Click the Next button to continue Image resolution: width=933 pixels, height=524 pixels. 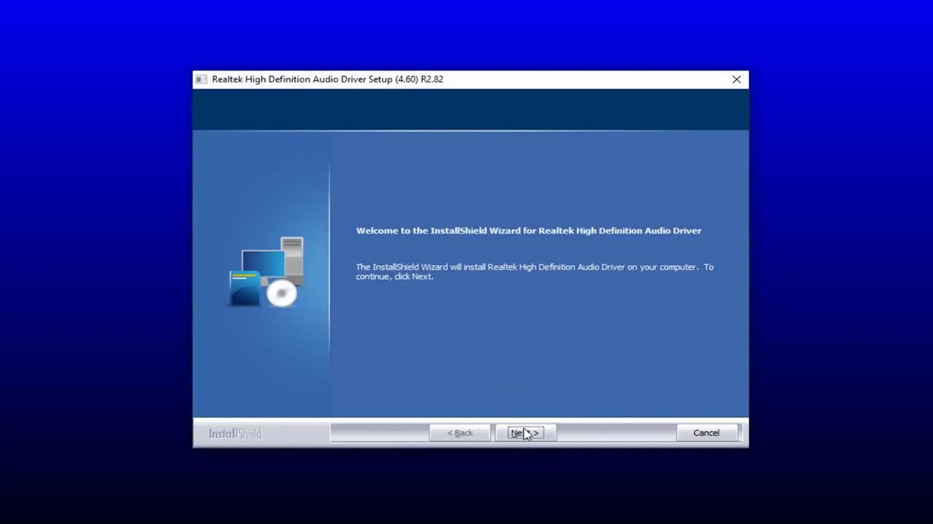(x=525, y=433)
